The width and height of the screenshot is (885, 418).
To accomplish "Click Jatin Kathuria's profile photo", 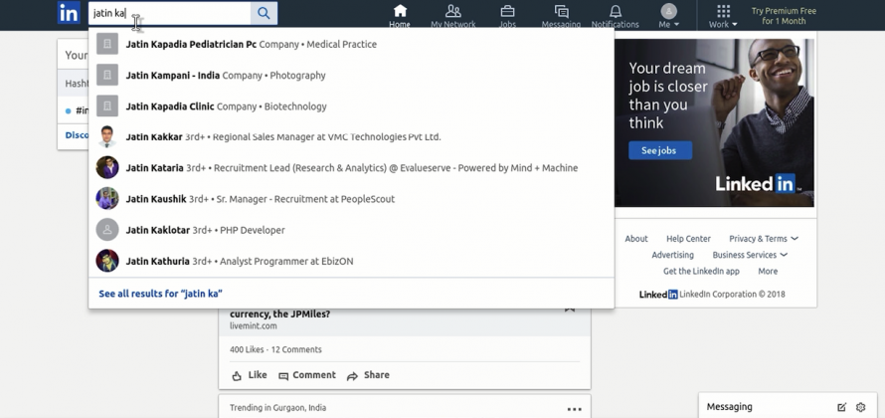I will click(107, 261).
